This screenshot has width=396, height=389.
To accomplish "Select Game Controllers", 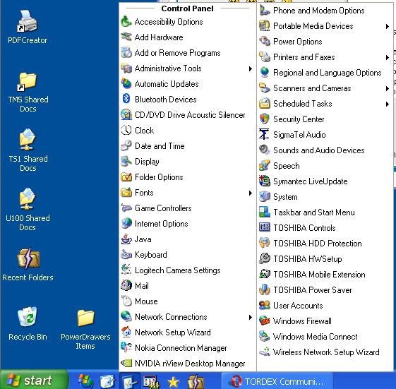I will 187,208.
